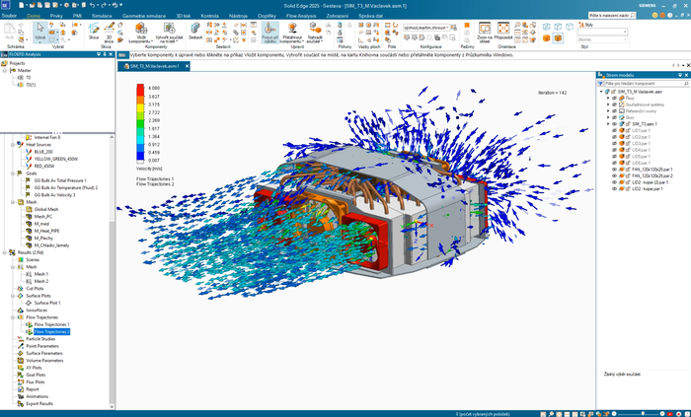The height and width of the screenshot is (417, 691).
Task: Click Zoom na oblast tool
Action: click(x=485, y=33)
